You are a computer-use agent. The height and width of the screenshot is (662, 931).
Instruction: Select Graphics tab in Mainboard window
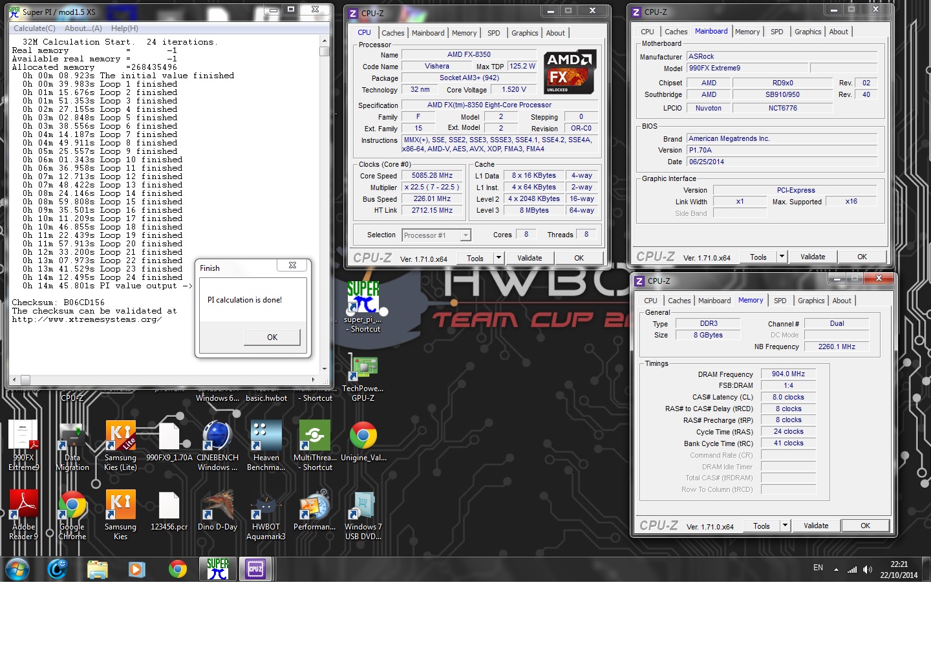808,32
